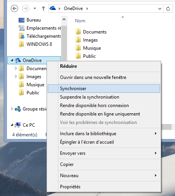The height and width of the screenshot is (196, 175).
Task: Click the Back navigation arrow
Action: click(14, 8)
